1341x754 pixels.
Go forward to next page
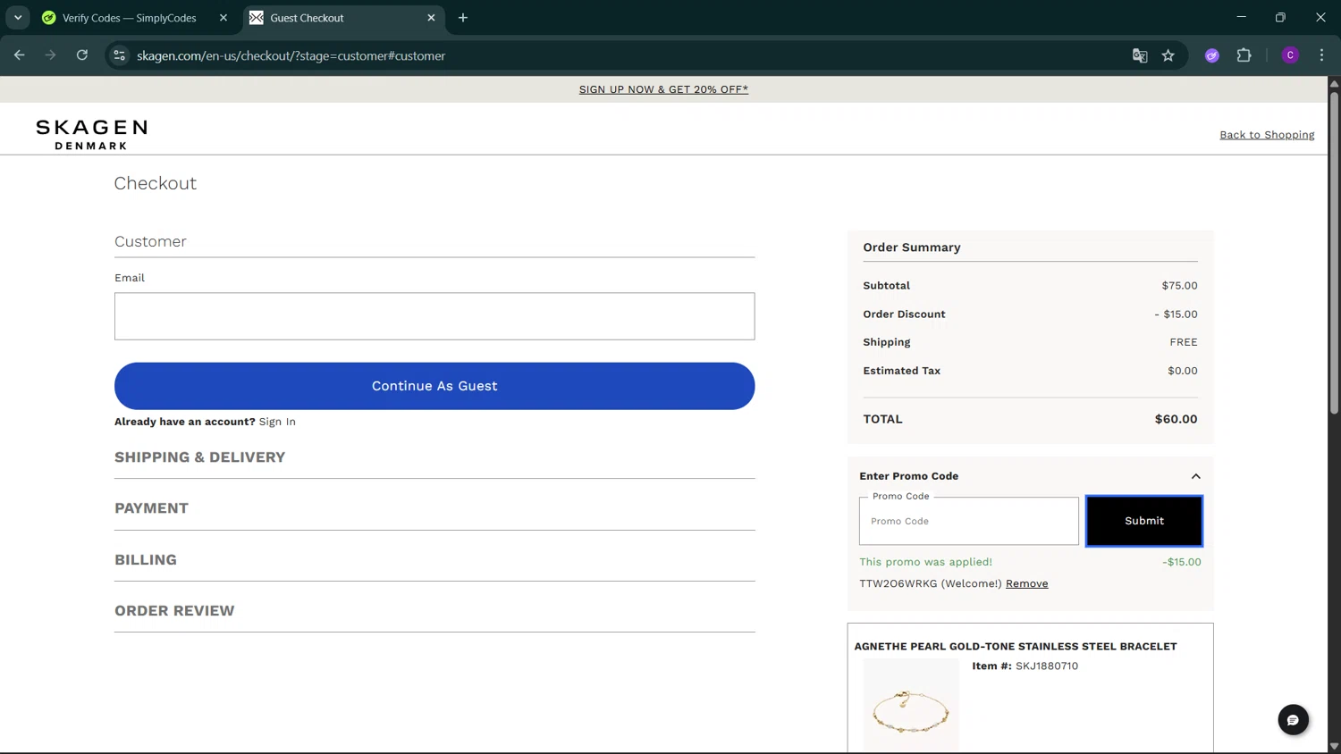51,55
